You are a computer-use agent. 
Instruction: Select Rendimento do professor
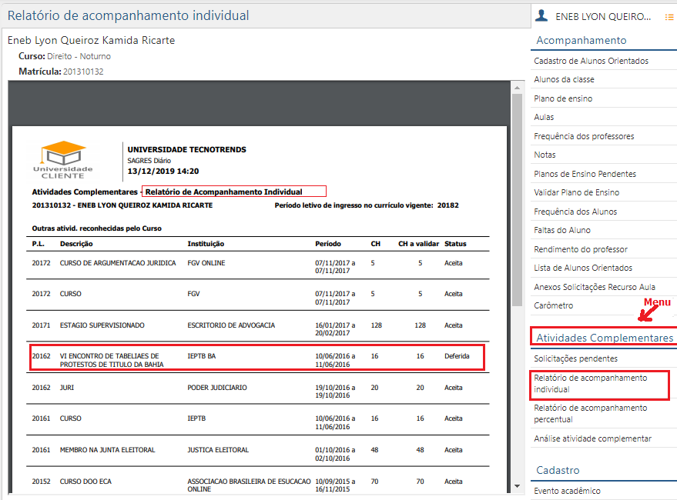point(580,249)
